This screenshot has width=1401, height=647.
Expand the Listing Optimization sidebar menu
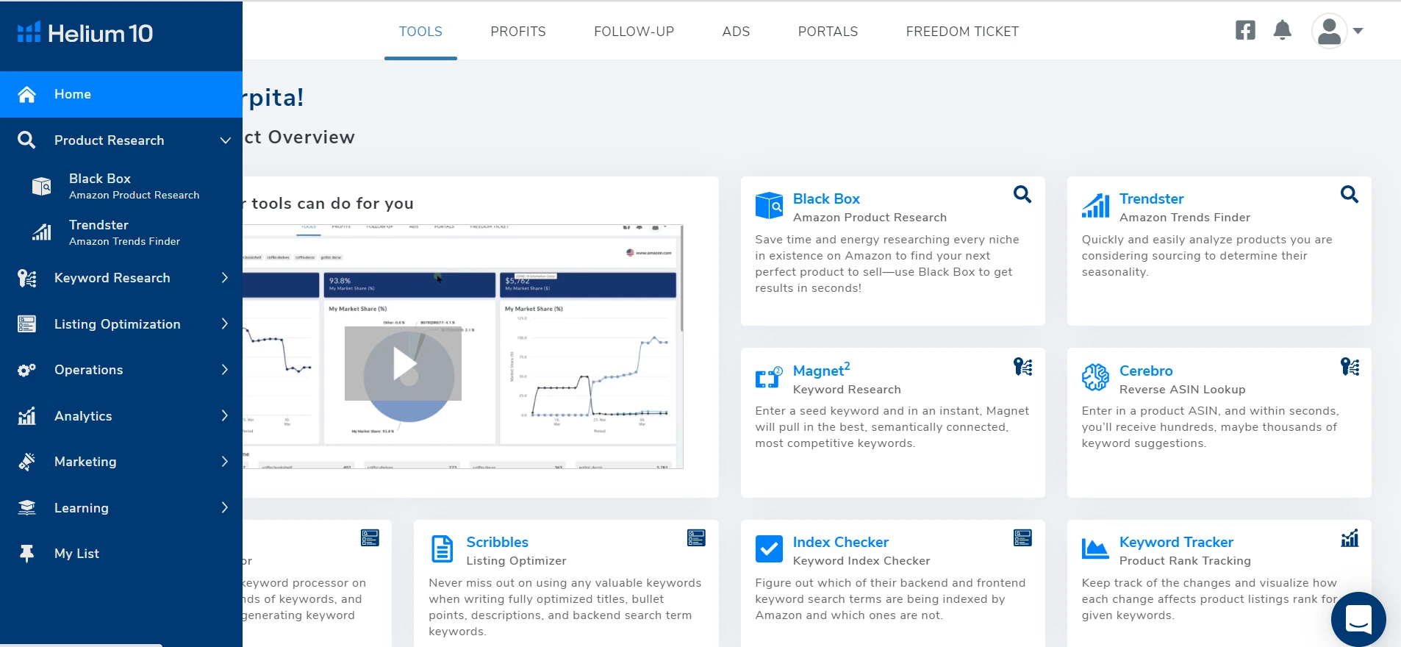(225, 324)
